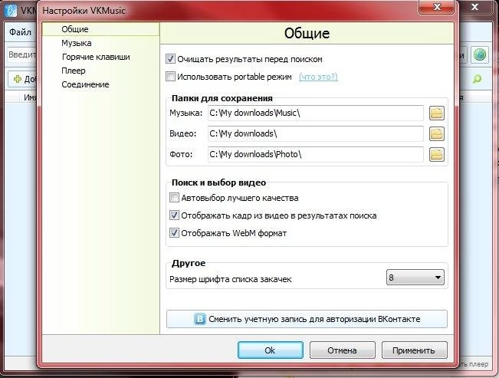Close the Настройки VKMusic dialog
Viewport: 499px width, 378px height.
(437, 7)
